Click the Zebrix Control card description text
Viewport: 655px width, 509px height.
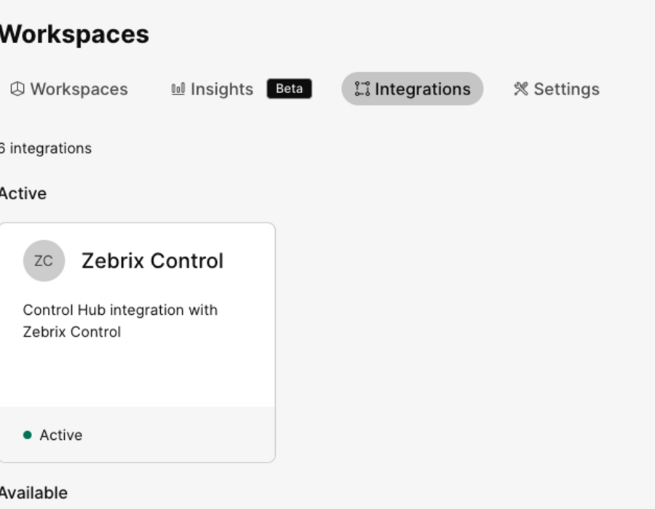coord(120,321)
